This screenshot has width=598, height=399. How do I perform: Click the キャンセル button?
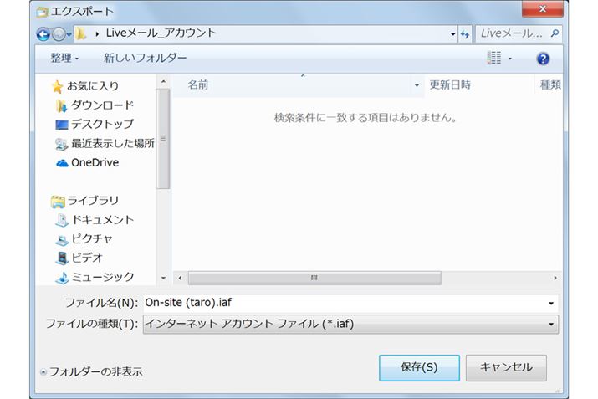pos(506,368)
